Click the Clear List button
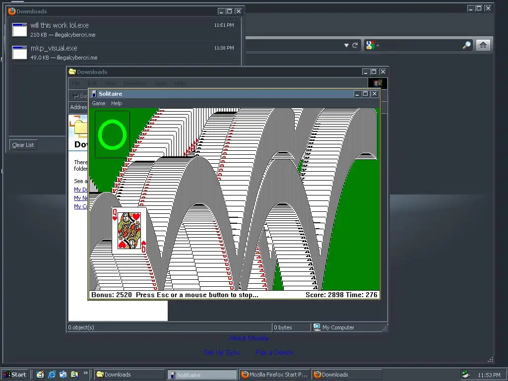 pyautogui.click(x=23, y=145)
